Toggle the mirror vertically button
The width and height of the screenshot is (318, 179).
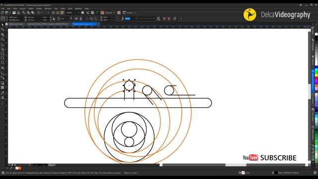click(x=80, y=19)
